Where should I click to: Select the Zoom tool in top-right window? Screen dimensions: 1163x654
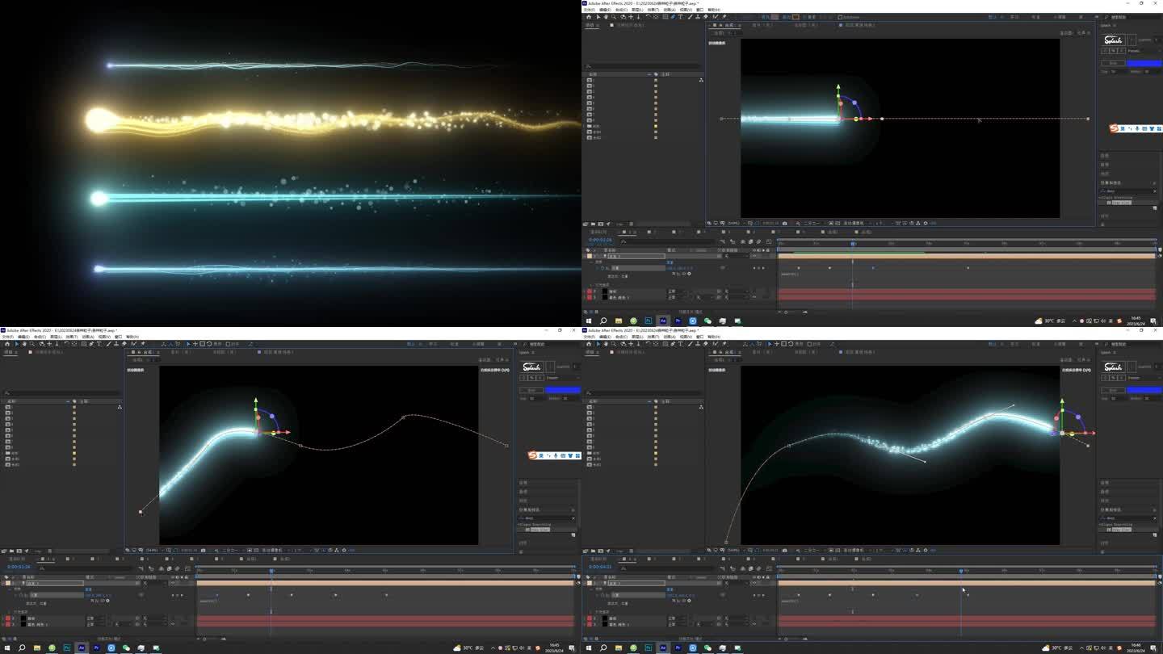coord(614,17)
